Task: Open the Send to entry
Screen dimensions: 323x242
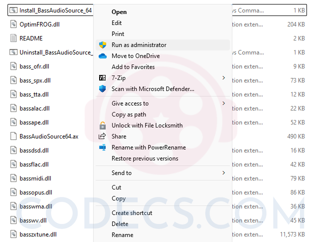Action: coord(163,173)
